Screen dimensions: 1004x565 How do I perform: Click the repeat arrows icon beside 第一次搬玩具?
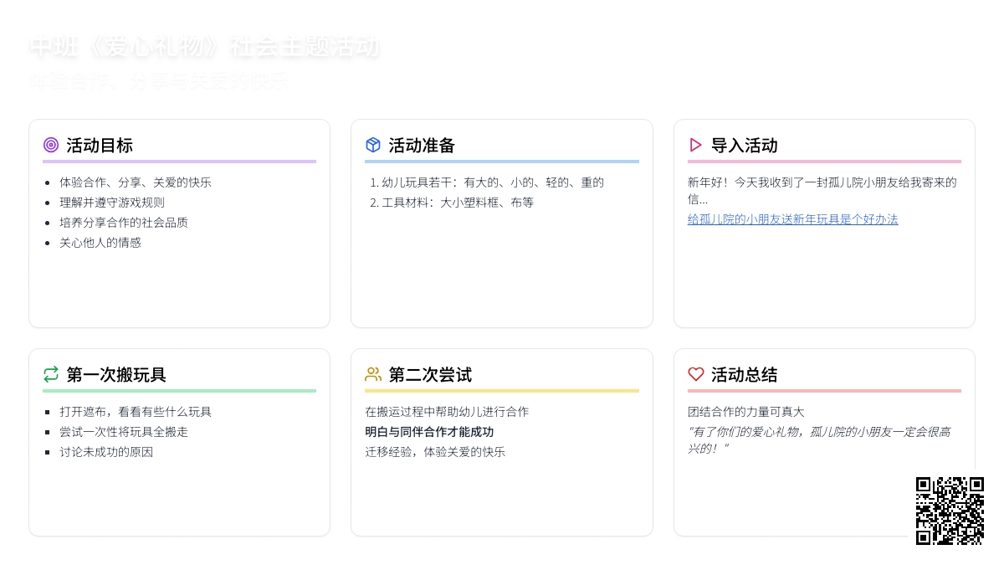[x=51, y=374]
